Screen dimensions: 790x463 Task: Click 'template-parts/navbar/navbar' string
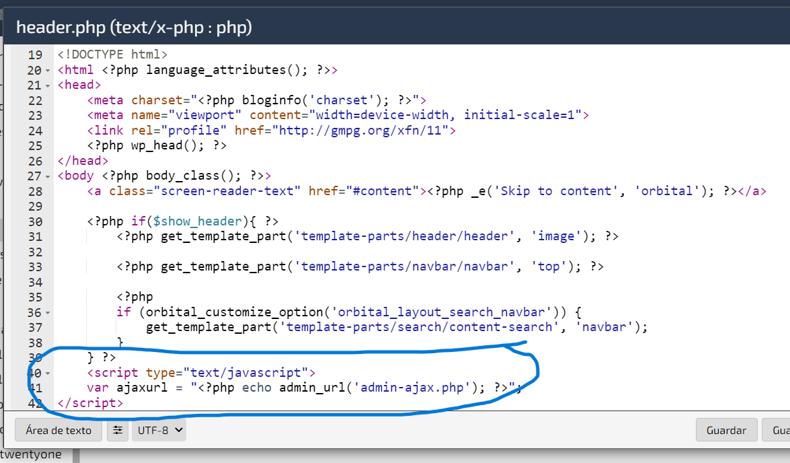pyautogui.click(x=405, y=266)
